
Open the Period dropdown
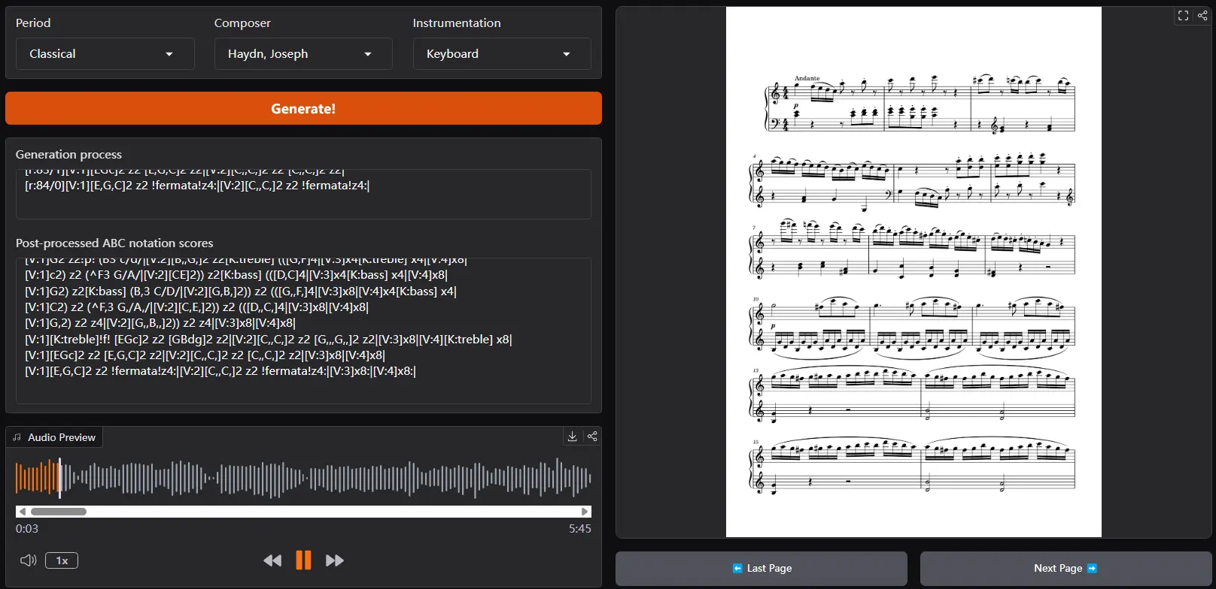click(105, 54)
